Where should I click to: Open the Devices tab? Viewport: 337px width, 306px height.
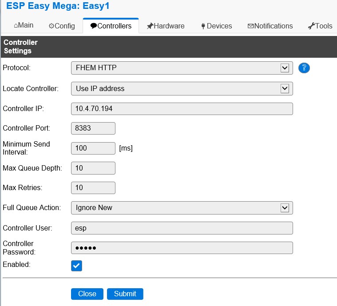216,26
